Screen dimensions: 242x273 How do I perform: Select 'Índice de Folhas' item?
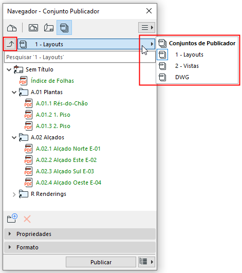click(x=52, y=81)
